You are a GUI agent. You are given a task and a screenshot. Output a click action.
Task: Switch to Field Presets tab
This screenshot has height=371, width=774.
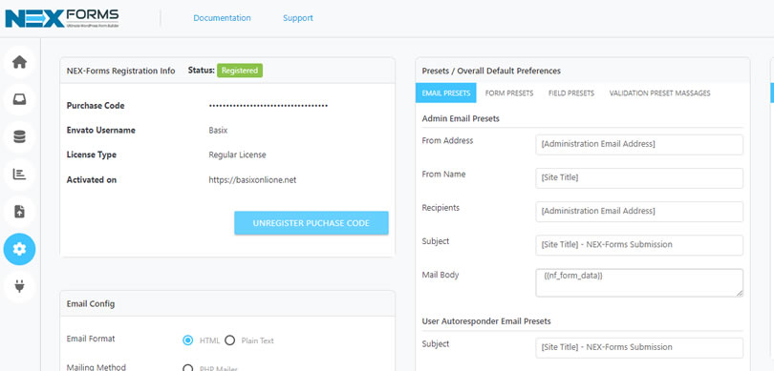pyautogui.click(x=571, y=93)
